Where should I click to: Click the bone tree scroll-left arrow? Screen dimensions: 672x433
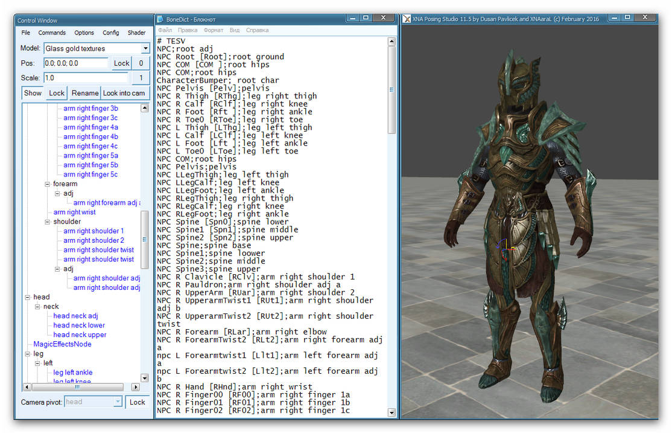pyautogui.click(x=26, y=387)
